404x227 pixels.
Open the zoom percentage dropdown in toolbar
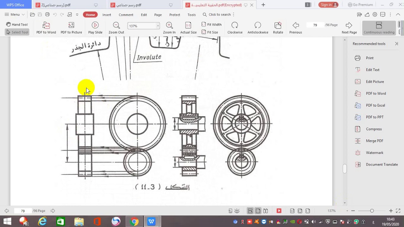[x=158, y=26]
